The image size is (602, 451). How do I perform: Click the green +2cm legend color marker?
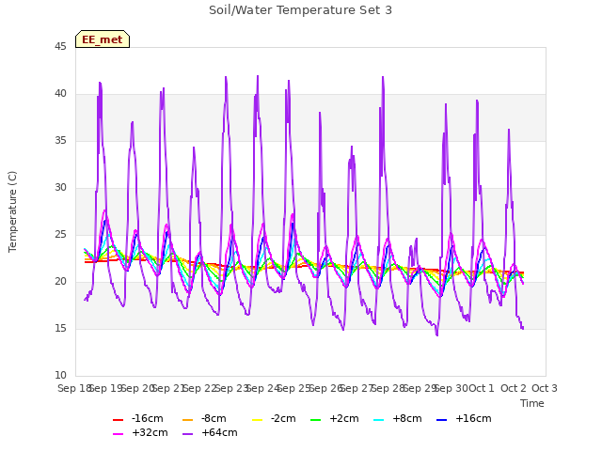pyautogui.click(x=315, y=420)
